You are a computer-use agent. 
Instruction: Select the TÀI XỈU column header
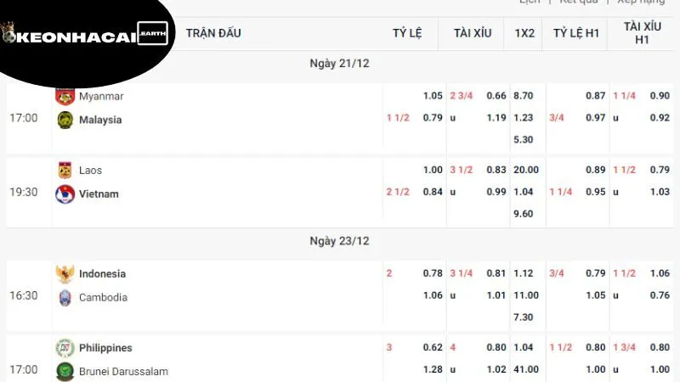[x=473, y=33]
